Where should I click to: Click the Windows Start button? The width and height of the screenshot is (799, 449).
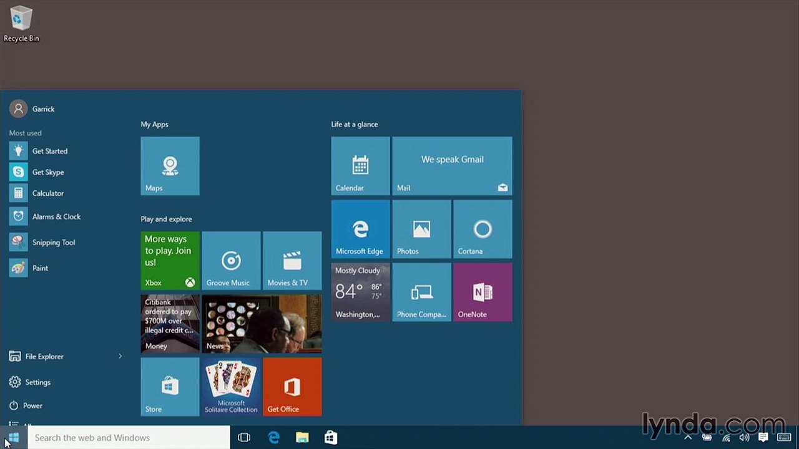(x=14, y=438)
